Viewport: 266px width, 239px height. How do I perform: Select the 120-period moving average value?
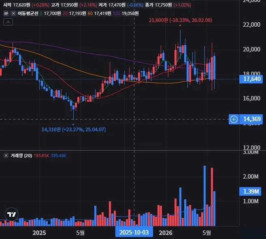130,13
